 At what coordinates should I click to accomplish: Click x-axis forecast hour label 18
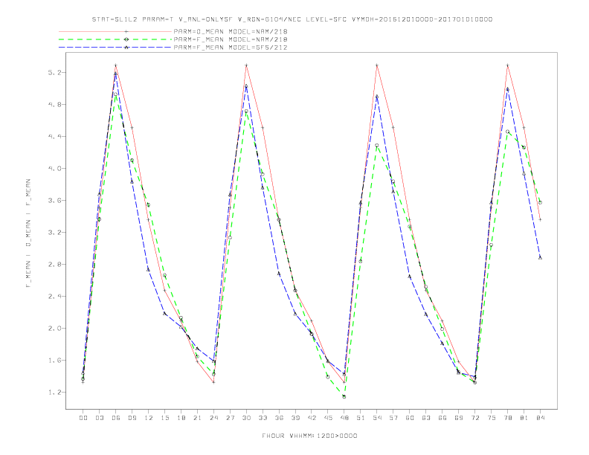click(x=181, y=418)
